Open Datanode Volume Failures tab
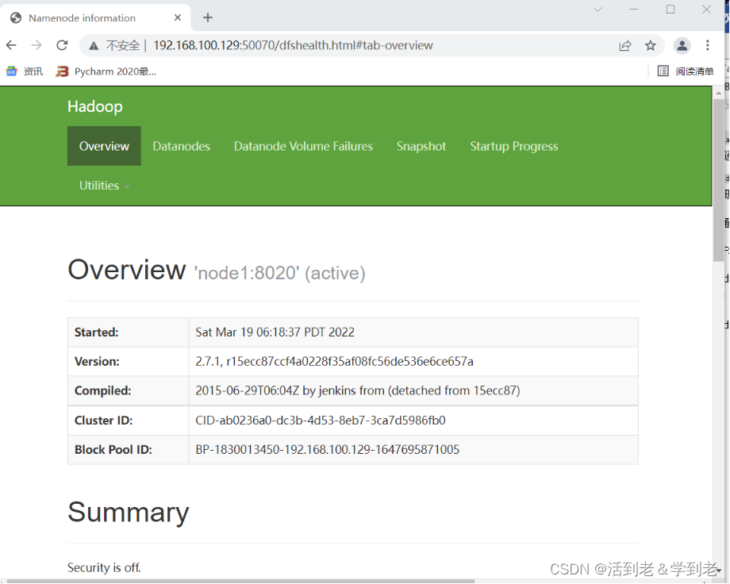The height and width of the screenshot is (584, 730). 303,146
